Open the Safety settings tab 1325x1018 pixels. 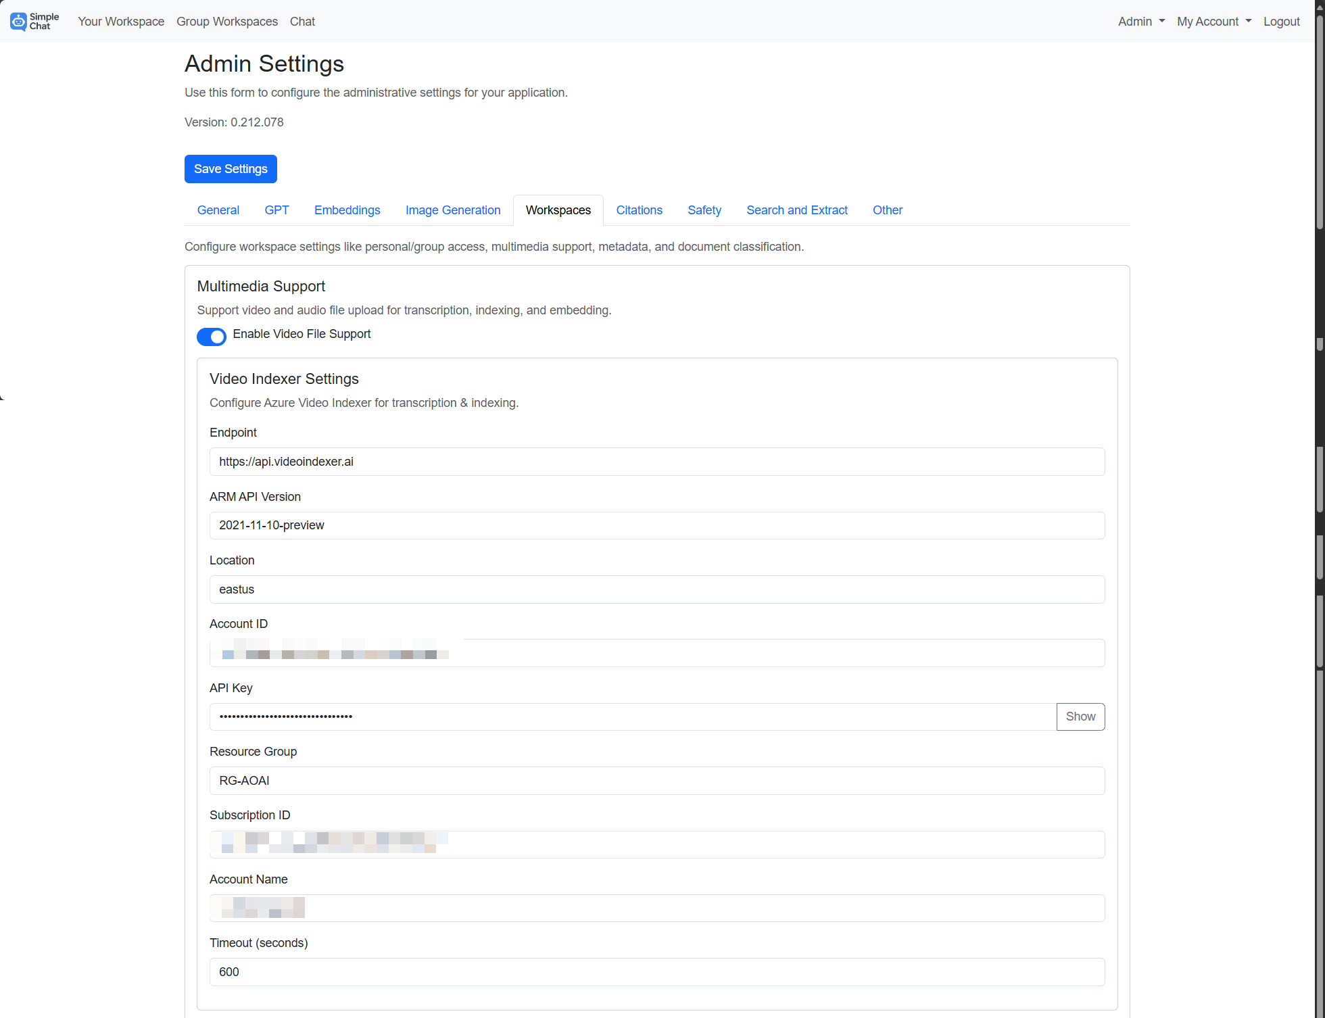[x=704, y=210]
